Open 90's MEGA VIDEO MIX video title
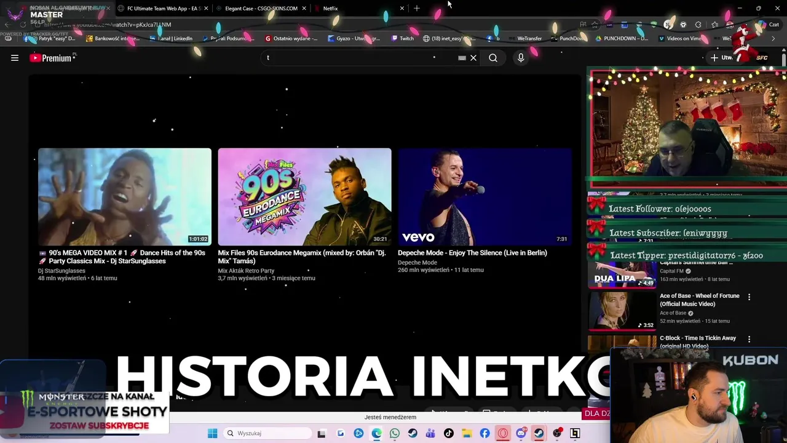Viewport: 787px width, 443px height. coord(122,257)
